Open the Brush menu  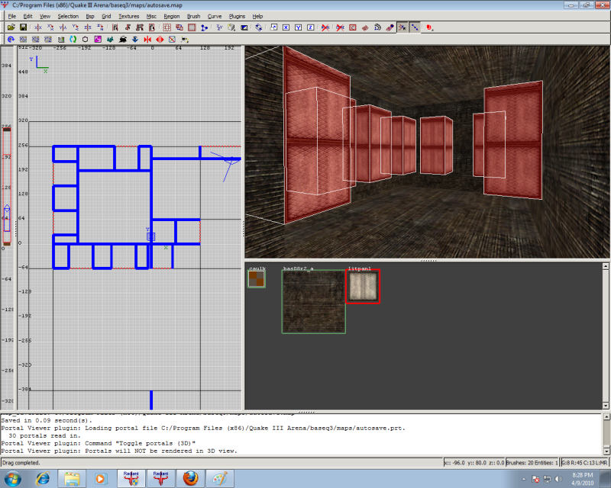point(194,16)
